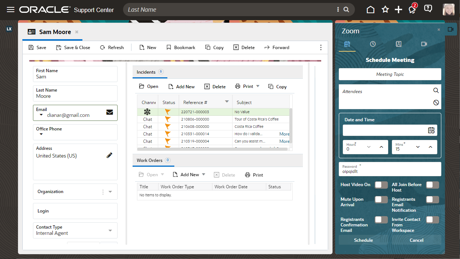The width and height of the screenshot is (460, 259).
Task: Click the Incidents list vertical scrollbar
Action: [291, 126]
